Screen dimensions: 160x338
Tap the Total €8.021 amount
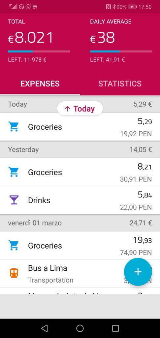pos(30,38)
